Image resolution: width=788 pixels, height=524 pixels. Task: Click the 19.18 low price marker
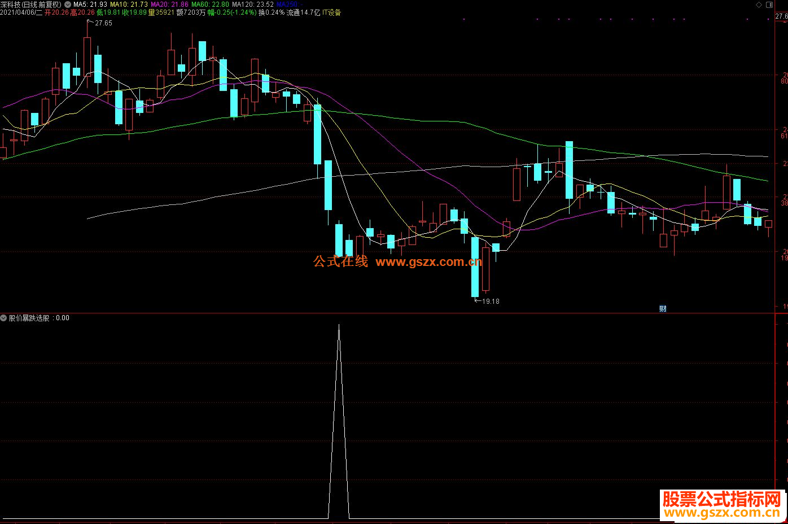click(x=491, y=301)
